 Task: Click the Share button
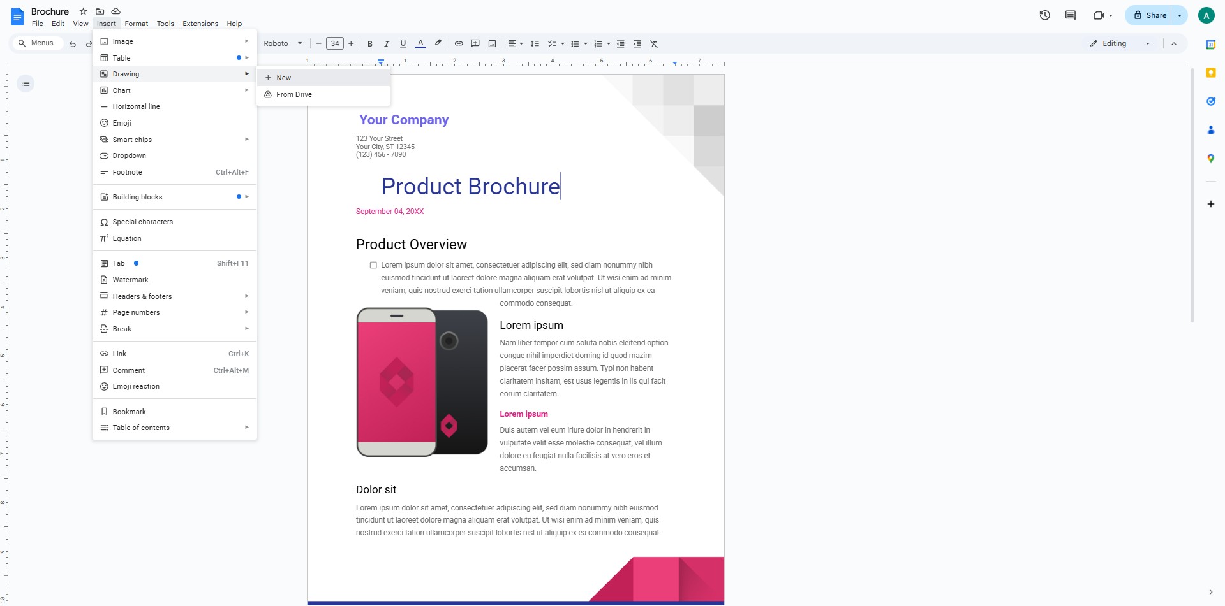tap(1150, 15)
